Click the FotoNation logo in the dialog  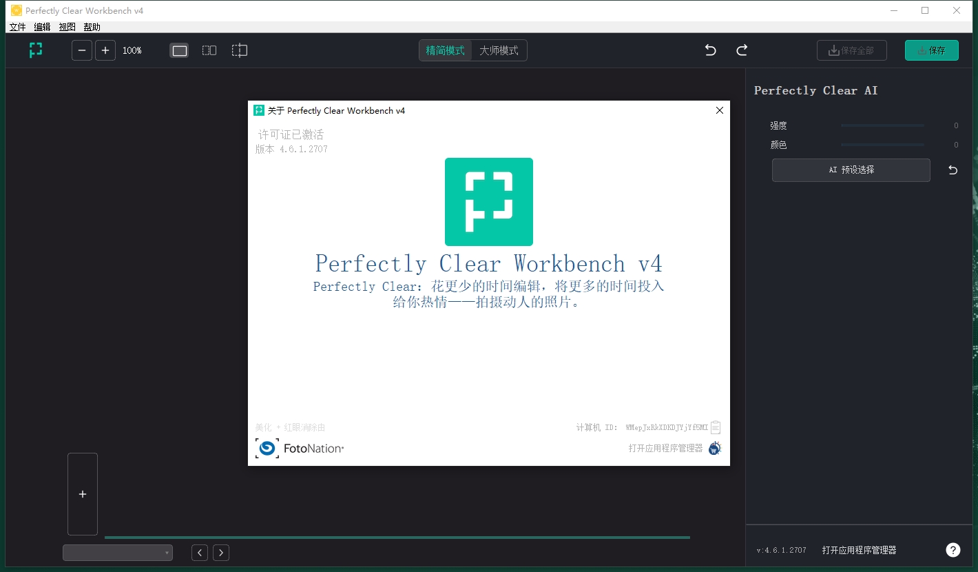267,448
